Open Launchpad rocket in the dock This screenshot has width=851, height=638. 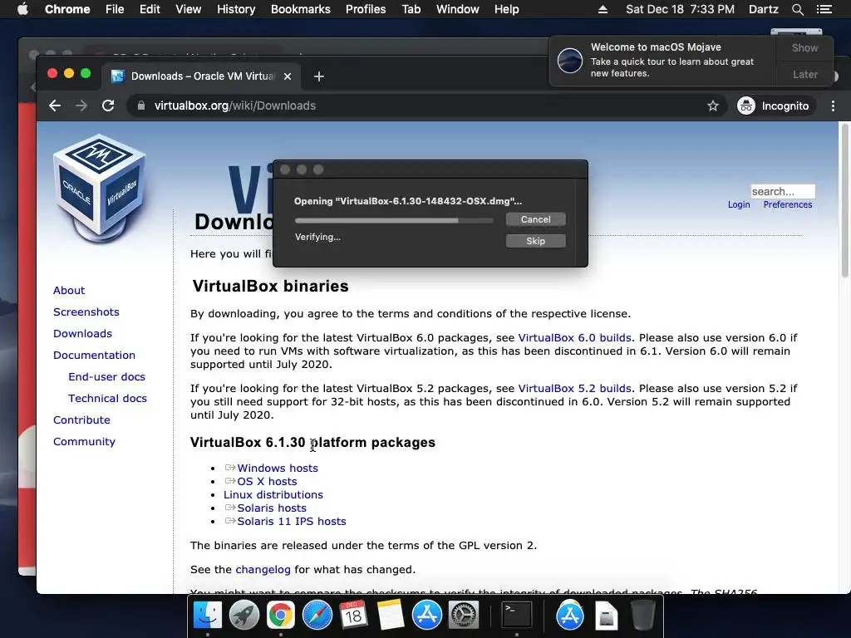243,616
